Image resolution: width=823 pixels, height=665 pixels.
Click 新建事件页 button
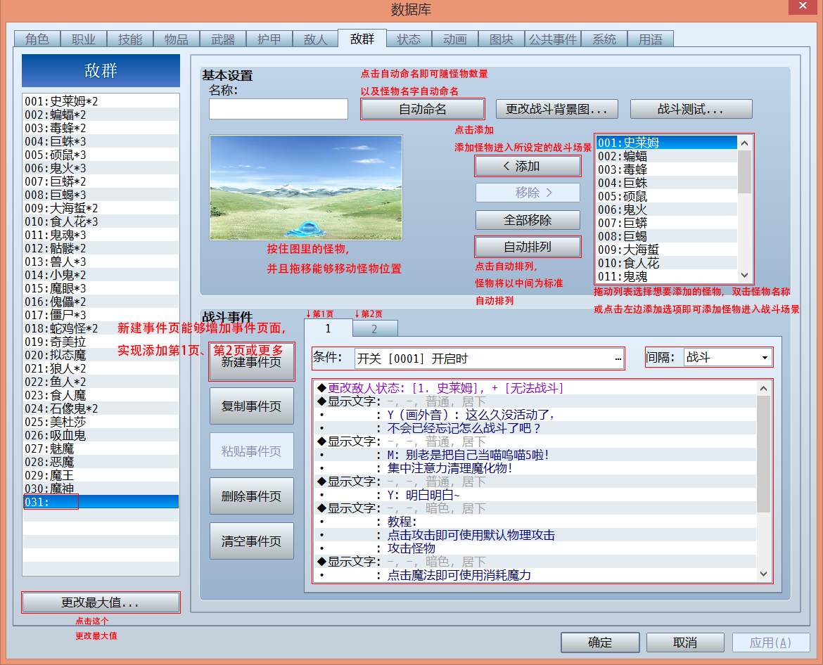click(x=251, y=362)
